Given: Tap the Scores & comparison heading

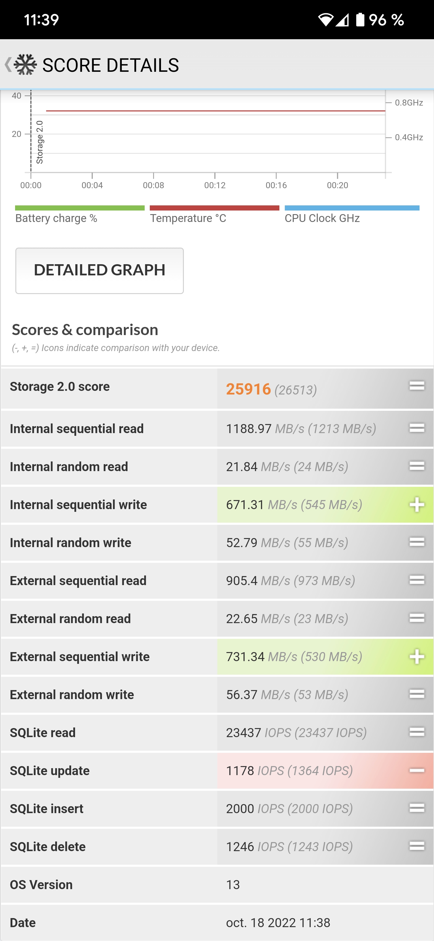Looking at the screenshot, I should 85,330.
